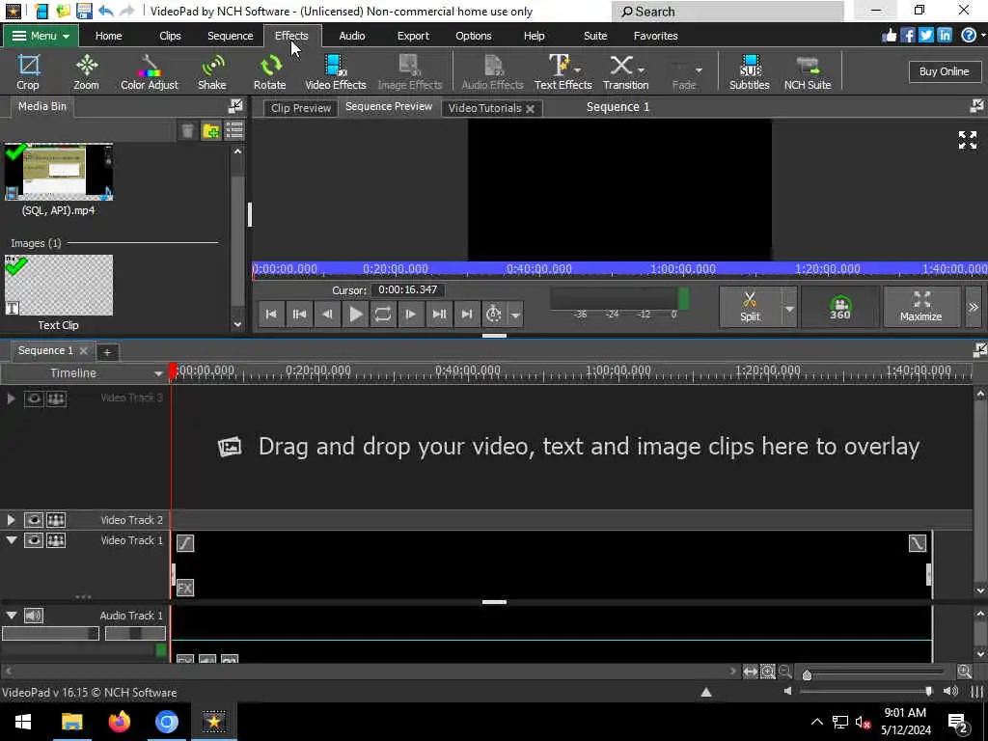988x741 pixels.
Task: Open the Clips tab
Action: coord(170,36)
